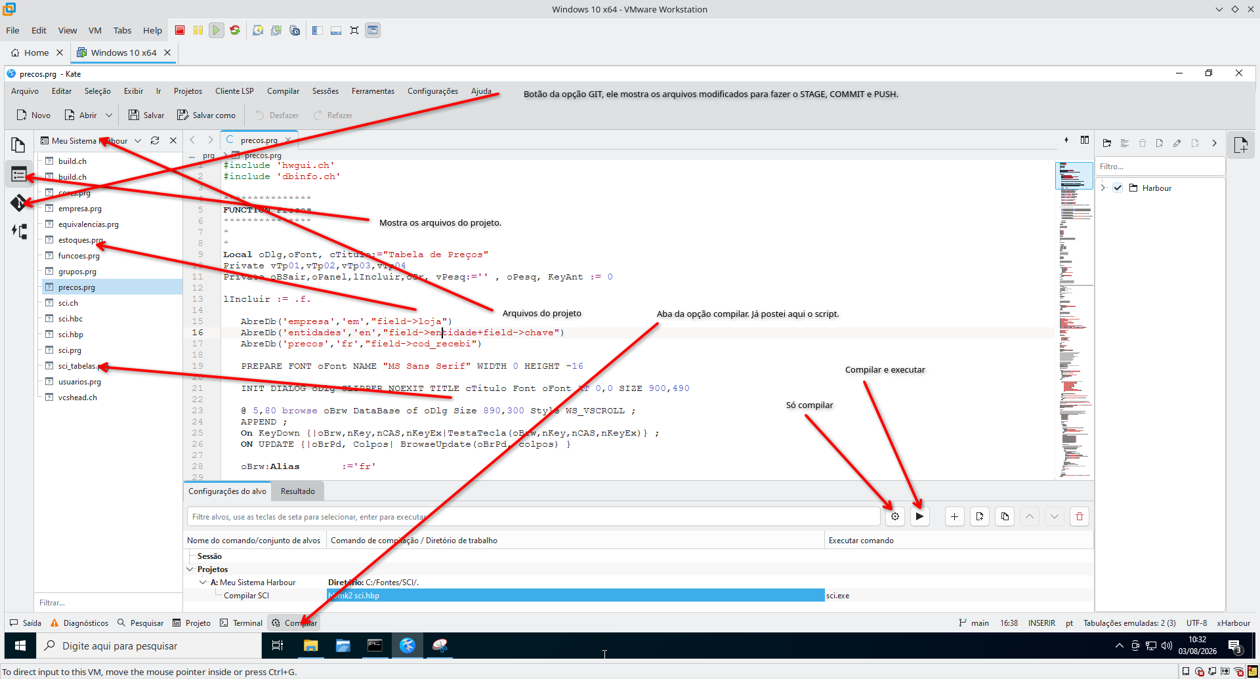Viewport: 1260px width, 679px height.
Task: Click the build selected target gear icon
Action: point(895,516)
